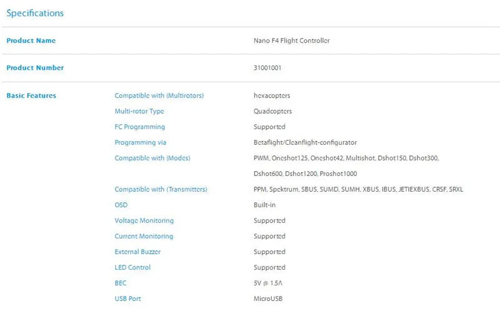The width and height of the screenshot is (500, 309).
Task: Select the Product Name label
Action: tap(31, 41)
